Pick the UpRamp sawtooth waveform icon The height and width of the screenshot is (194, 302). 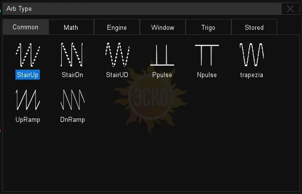[x=28, y=100]
